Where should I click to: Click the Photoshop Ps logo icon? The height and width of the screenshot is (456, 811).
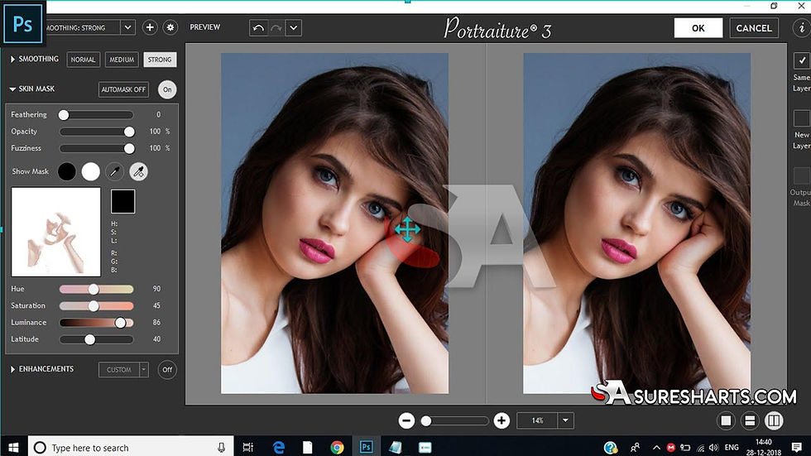23,24
